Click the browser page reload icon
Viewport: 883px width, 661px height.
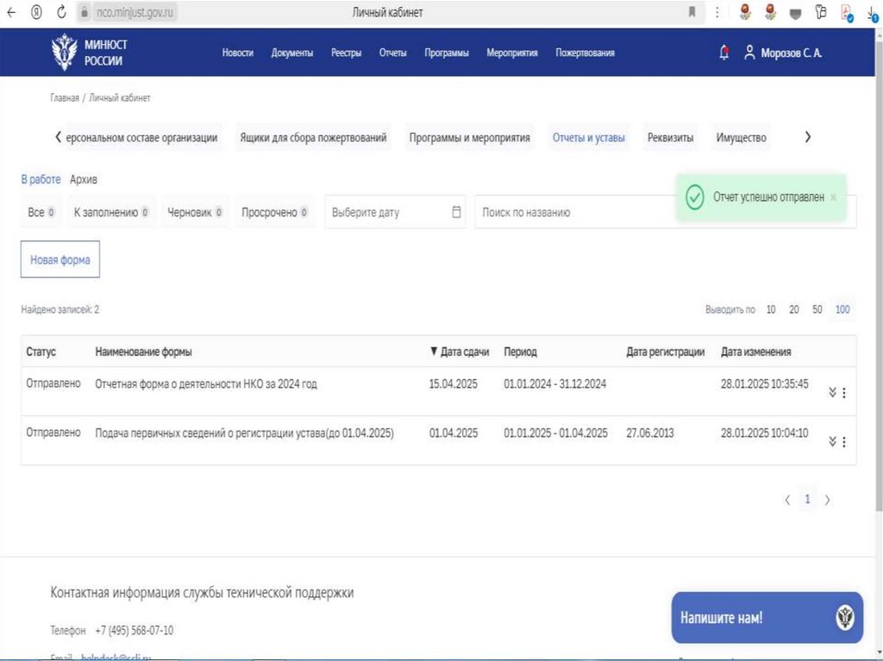(x=61, y=12)
